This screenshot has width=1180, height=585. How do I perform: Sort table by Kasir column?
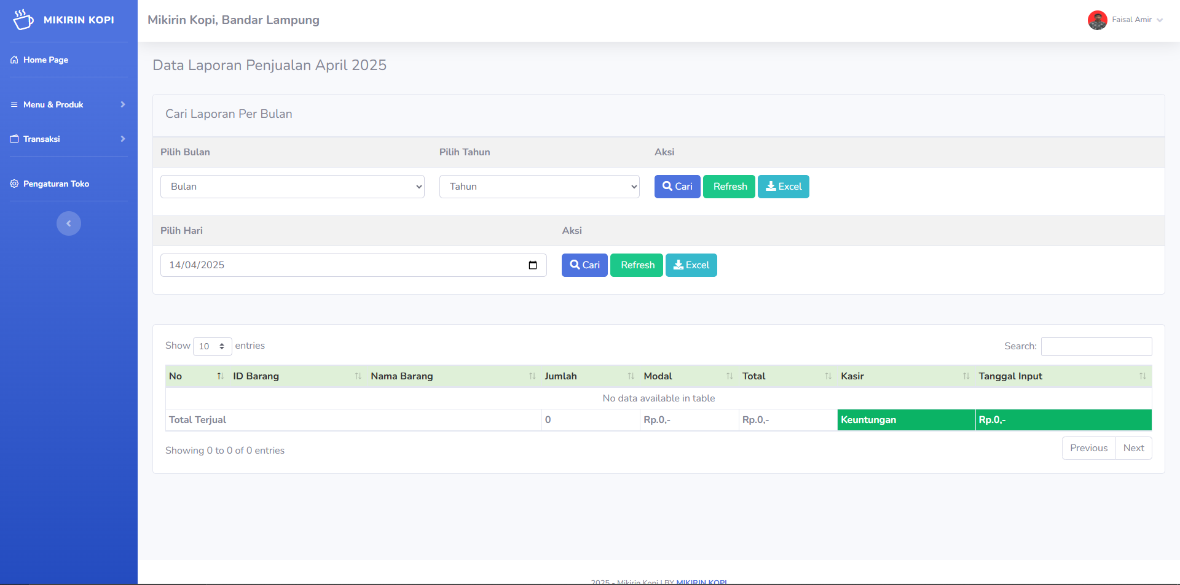click(x=907, y=376)
